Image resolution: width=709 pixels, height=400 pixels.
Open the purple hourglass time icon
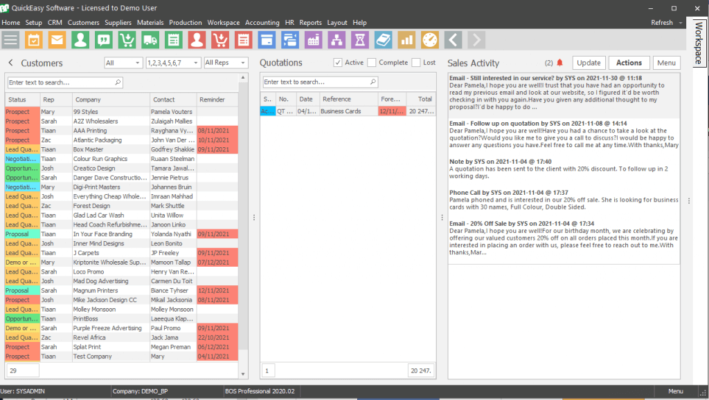[x=360, y=40]
